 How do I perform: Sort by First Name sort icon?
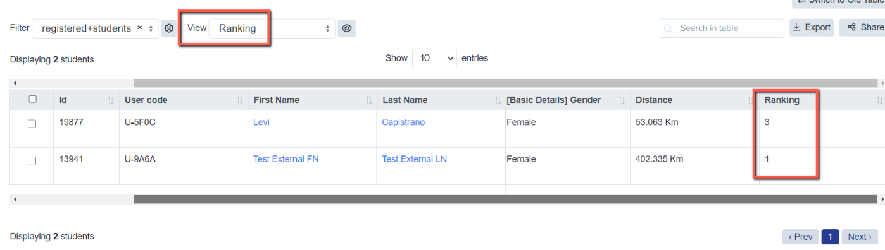click(x=368, y=100)
